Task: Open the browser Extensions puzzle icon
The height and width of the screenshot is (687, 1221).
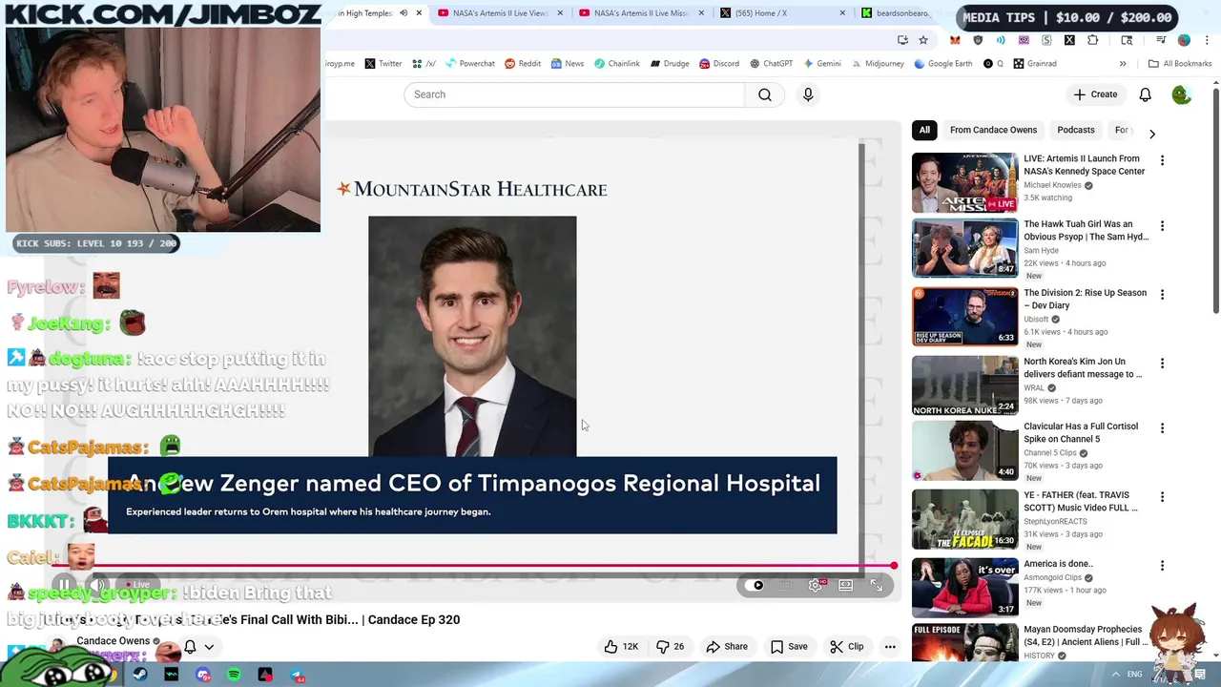Action: pyautogui.click(x=1092, y=40)
